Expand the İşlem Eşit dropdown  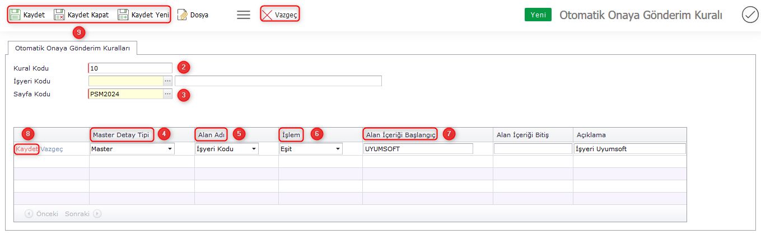(338, 149)
